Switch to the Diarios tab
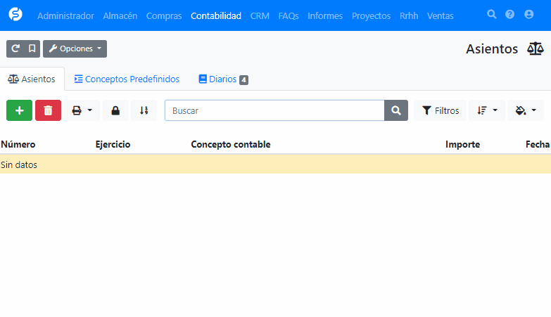 click(x=223, y=79)
